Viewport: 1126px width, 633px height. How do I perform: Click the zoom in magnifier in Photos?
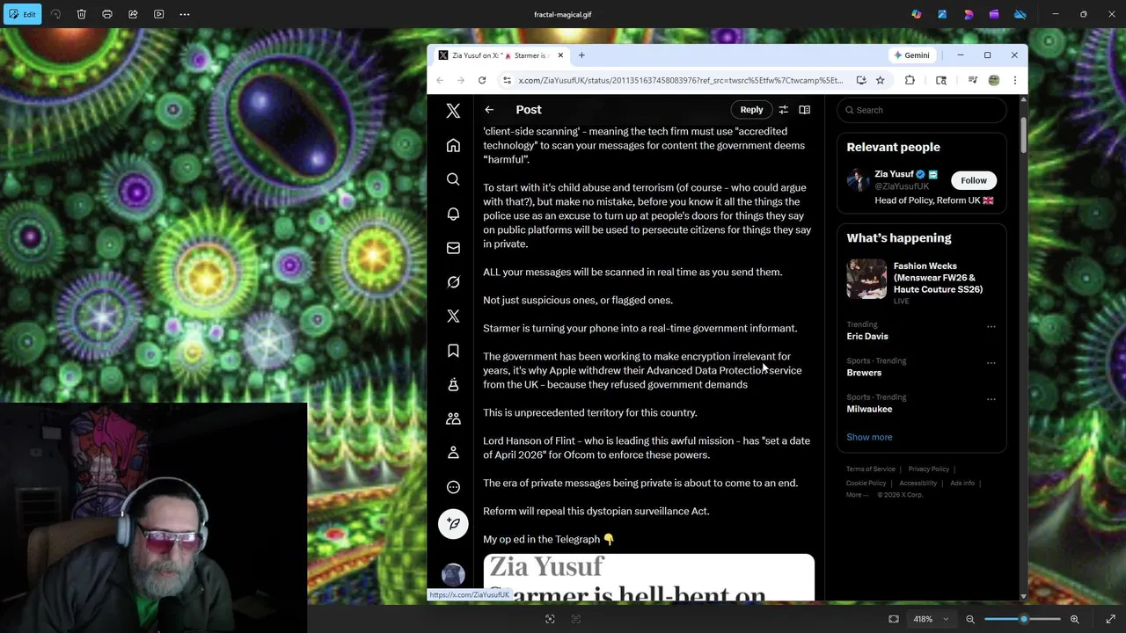1074,619
